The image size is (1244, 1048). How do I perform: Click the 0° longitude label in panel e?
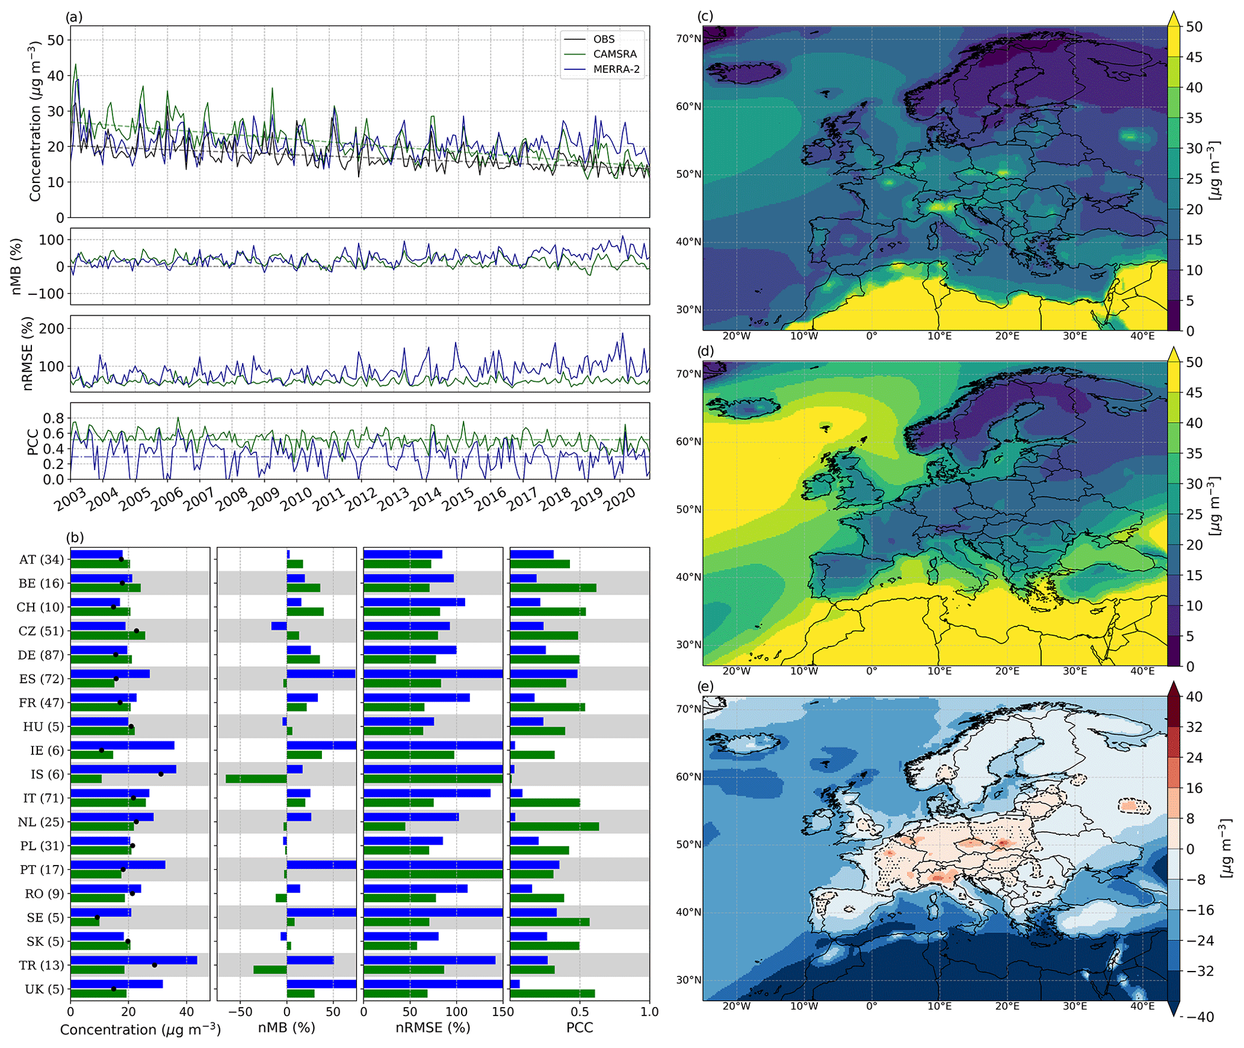pos(871,1006)
